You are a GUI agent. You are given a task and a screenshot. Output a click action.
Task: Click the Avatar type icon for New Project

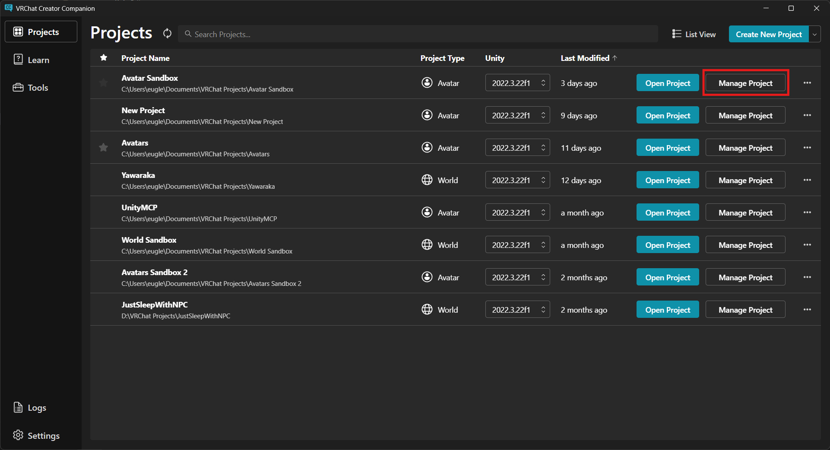427,115
